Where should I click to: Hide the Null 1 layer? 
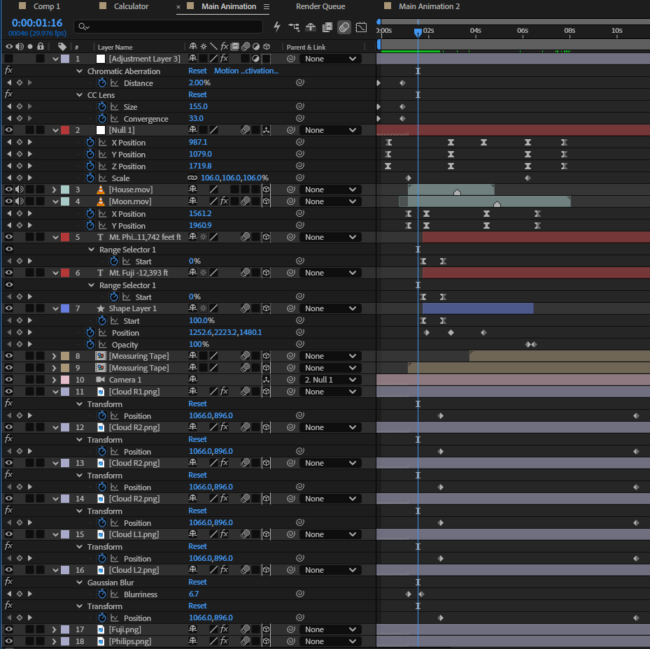8,130
